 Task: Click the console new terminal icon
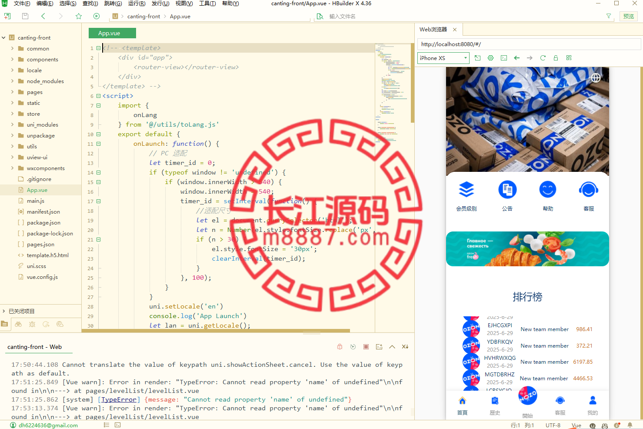(x=379, y=347)
